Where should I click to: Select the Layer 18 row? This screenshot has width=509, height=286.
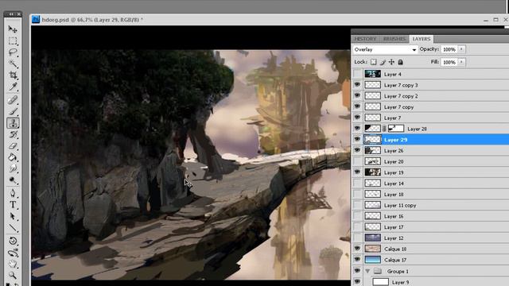point(430,194)
